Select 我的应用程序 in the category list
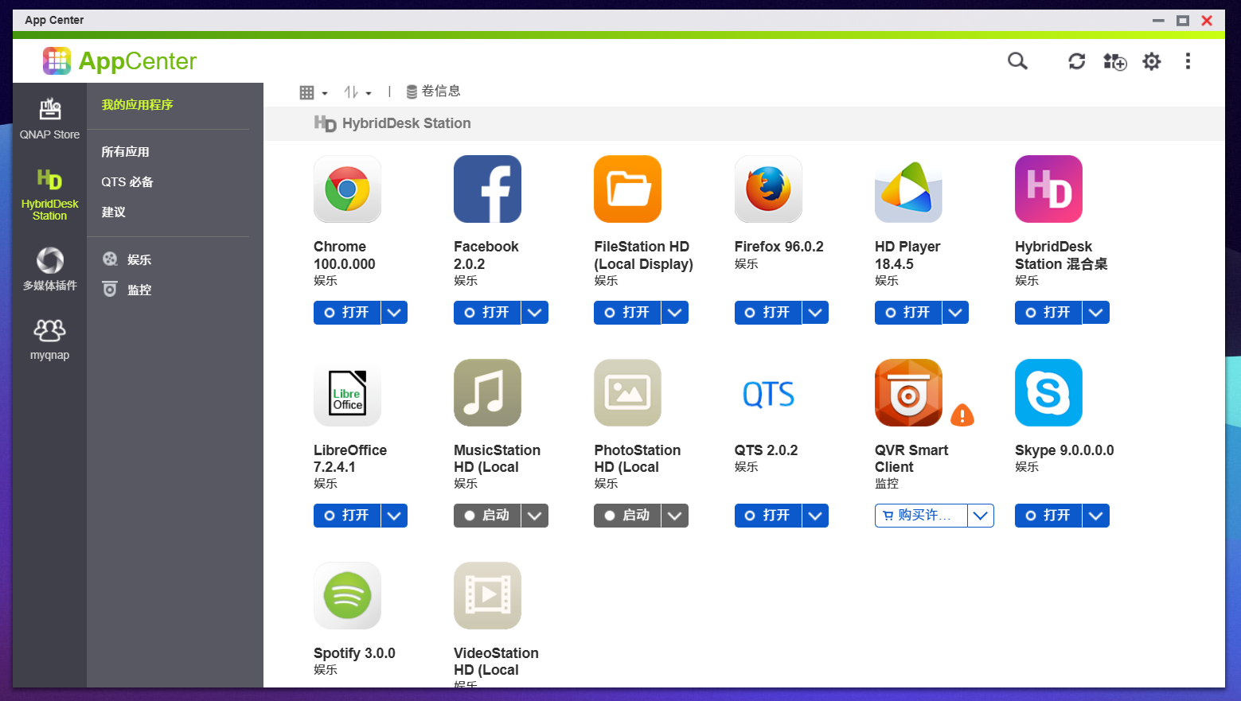1241x701 pixels. click(x=137, y=105)
